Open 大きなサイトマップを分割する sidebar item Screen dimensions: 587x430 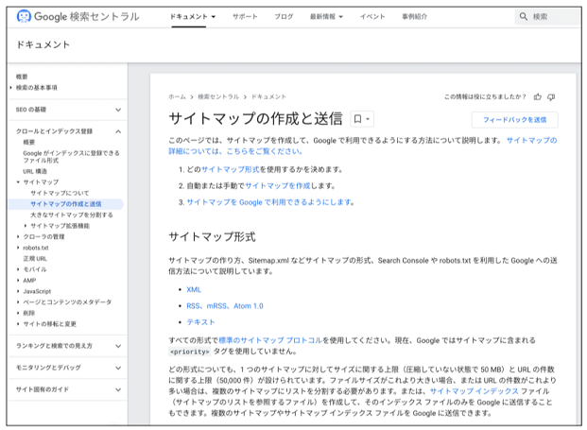click(x=72, y=215)
